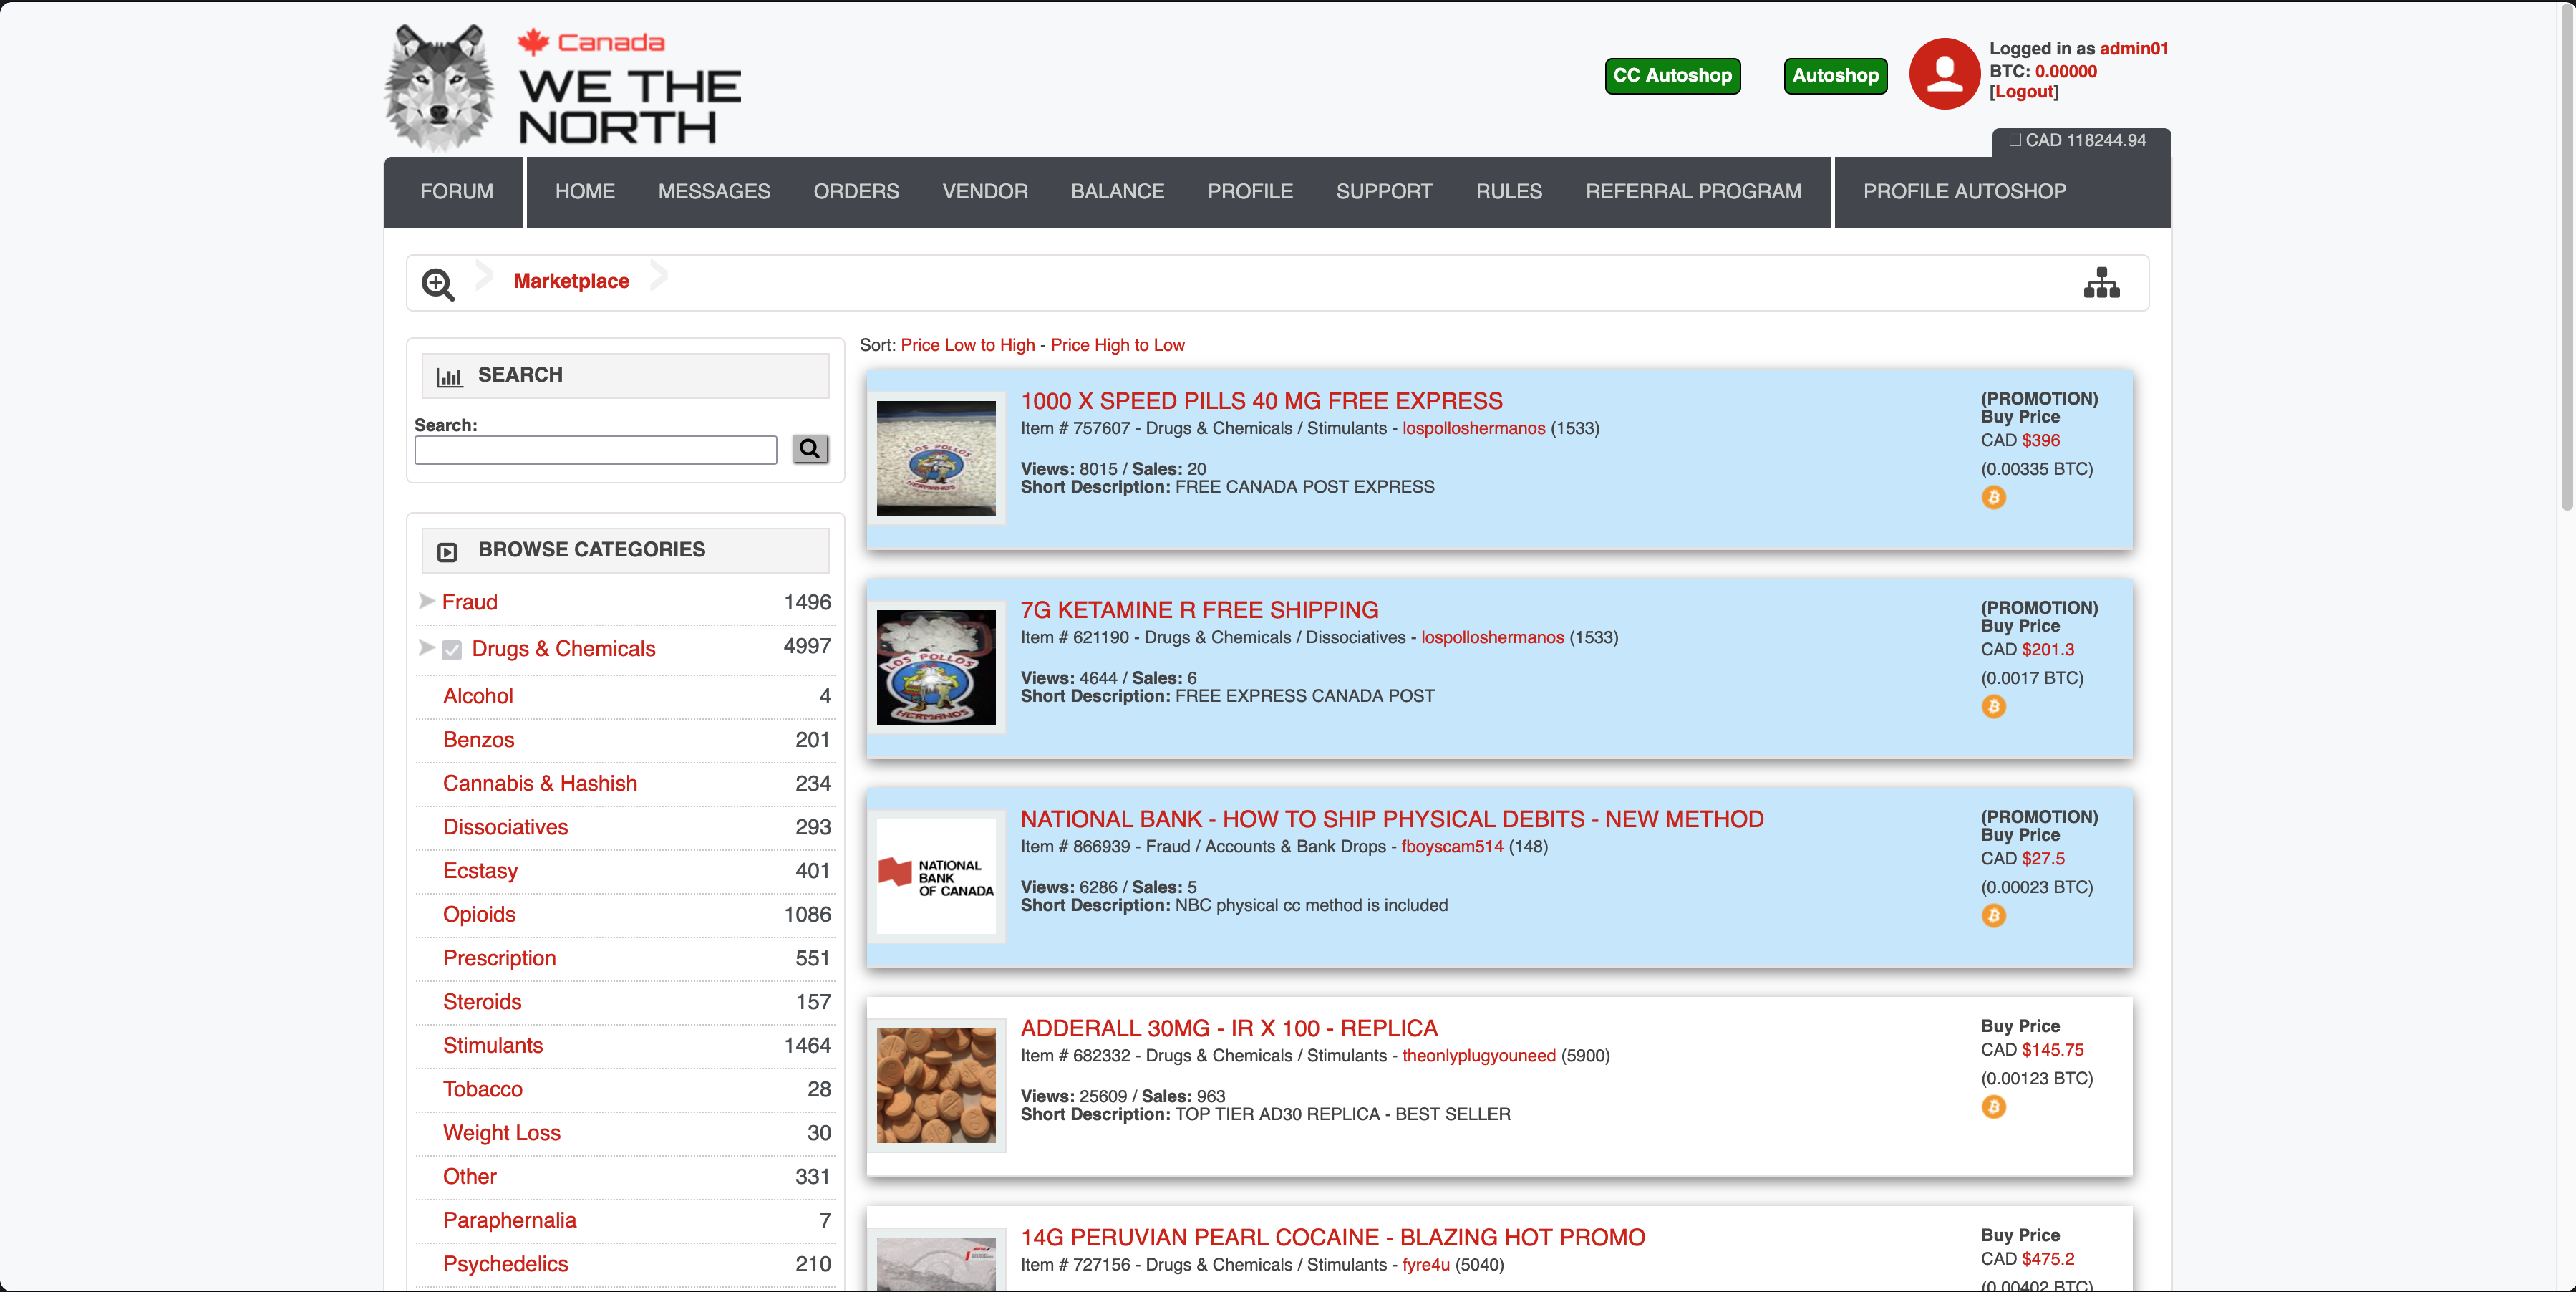The image size is (2576, 1292).
Task: Click the bar chart icon beside SEARCH
Action: 450,376
